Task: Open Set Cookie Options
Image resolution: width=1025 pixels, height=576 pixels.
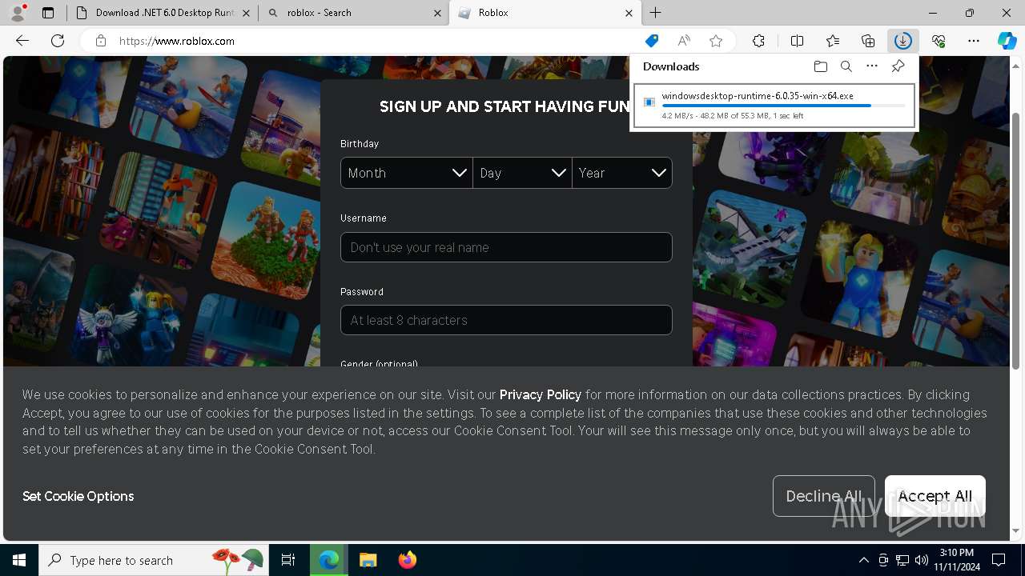Action: [x=78, y=496]
